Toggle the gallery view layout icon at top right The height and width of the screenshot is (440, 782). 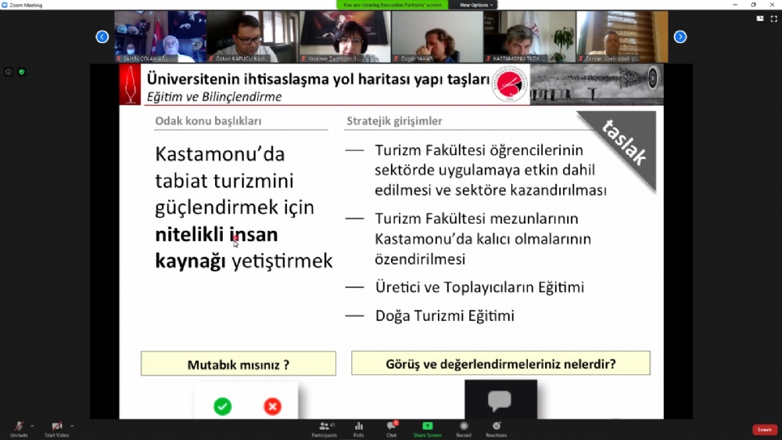[x=759, y=18]
